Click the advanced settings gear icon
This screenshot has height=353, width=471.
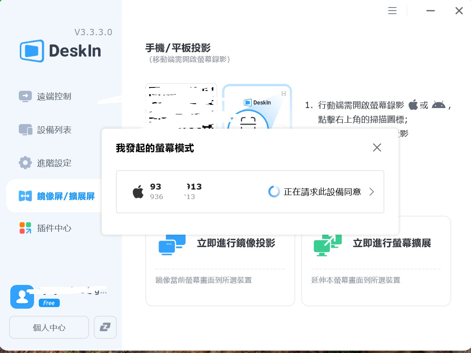tap(25, 163)
